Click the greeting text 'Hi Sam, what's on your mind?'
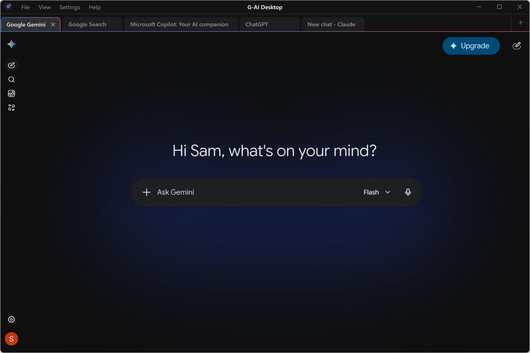Screen dimensions: 530x353 pos(274,151)
